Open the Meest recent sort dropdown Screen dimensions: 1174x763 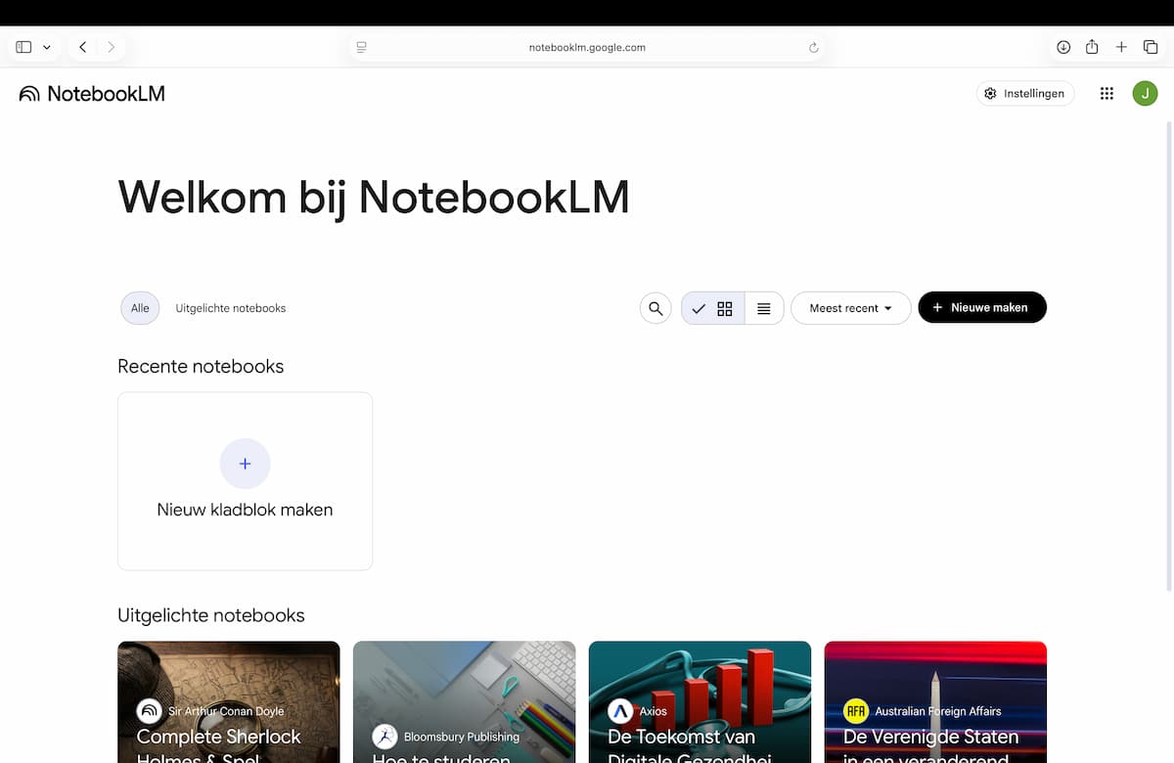coord(850,308)
